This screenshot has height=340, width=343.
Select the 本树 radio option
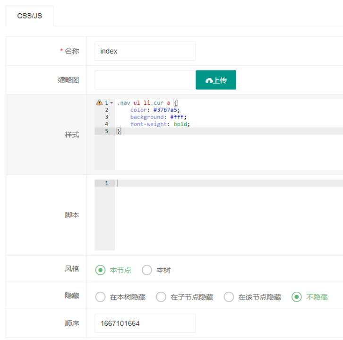[x=147, y=270]
